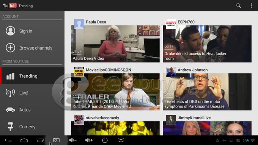Tap the warning triangle status icon
This screenshot has height=145, width=258.
tap(217, 140)
